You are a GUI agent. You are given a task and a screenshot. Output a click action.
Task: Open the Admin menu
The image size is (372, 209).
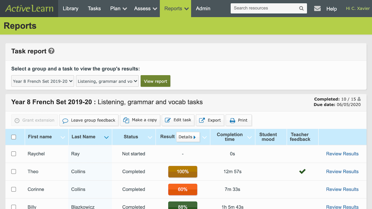(203, 8)
